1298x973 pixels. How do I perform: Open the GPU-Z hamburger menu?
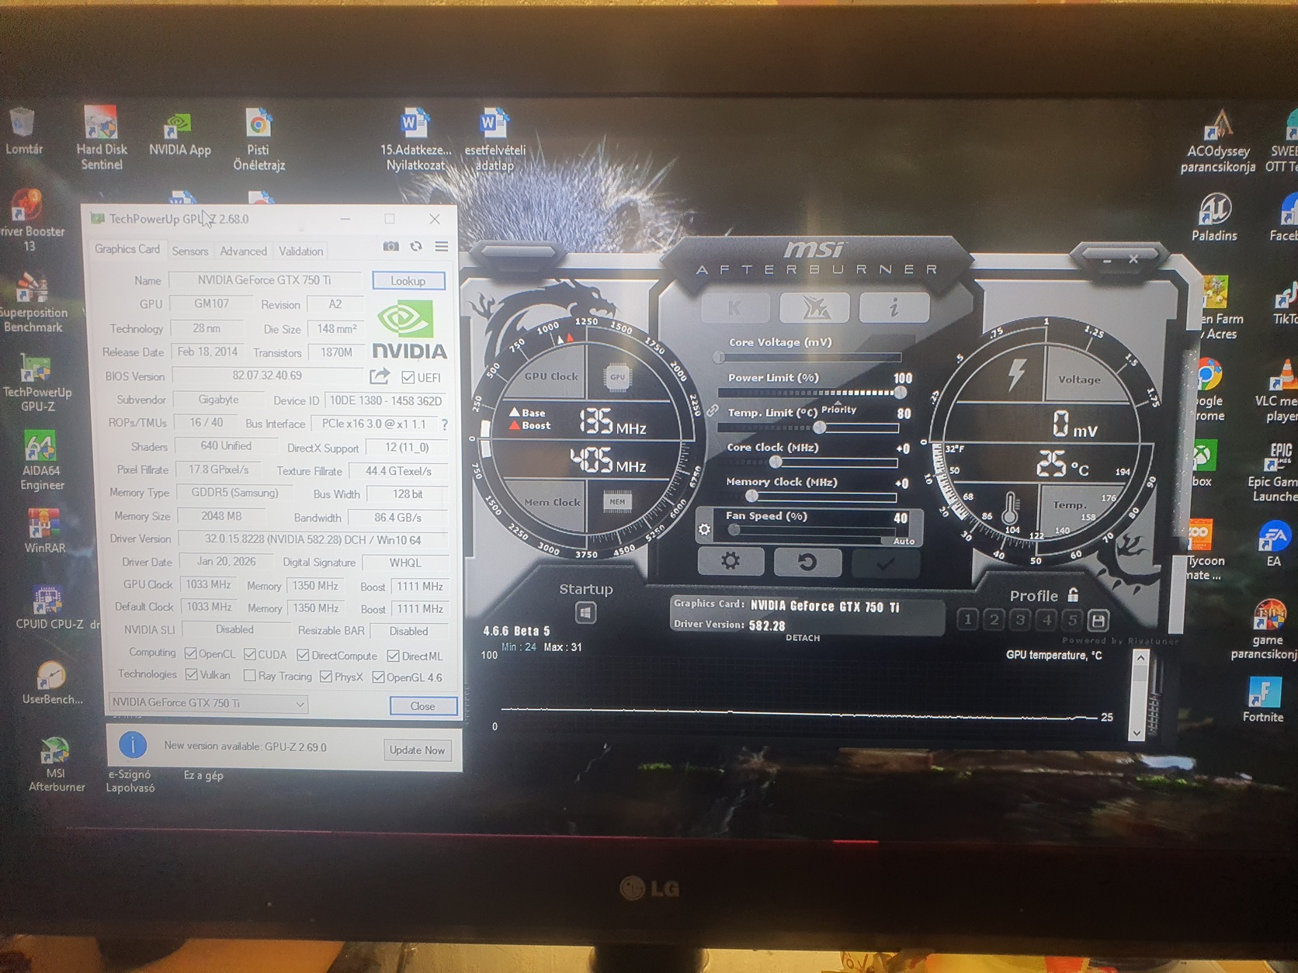tap(442, 247)
